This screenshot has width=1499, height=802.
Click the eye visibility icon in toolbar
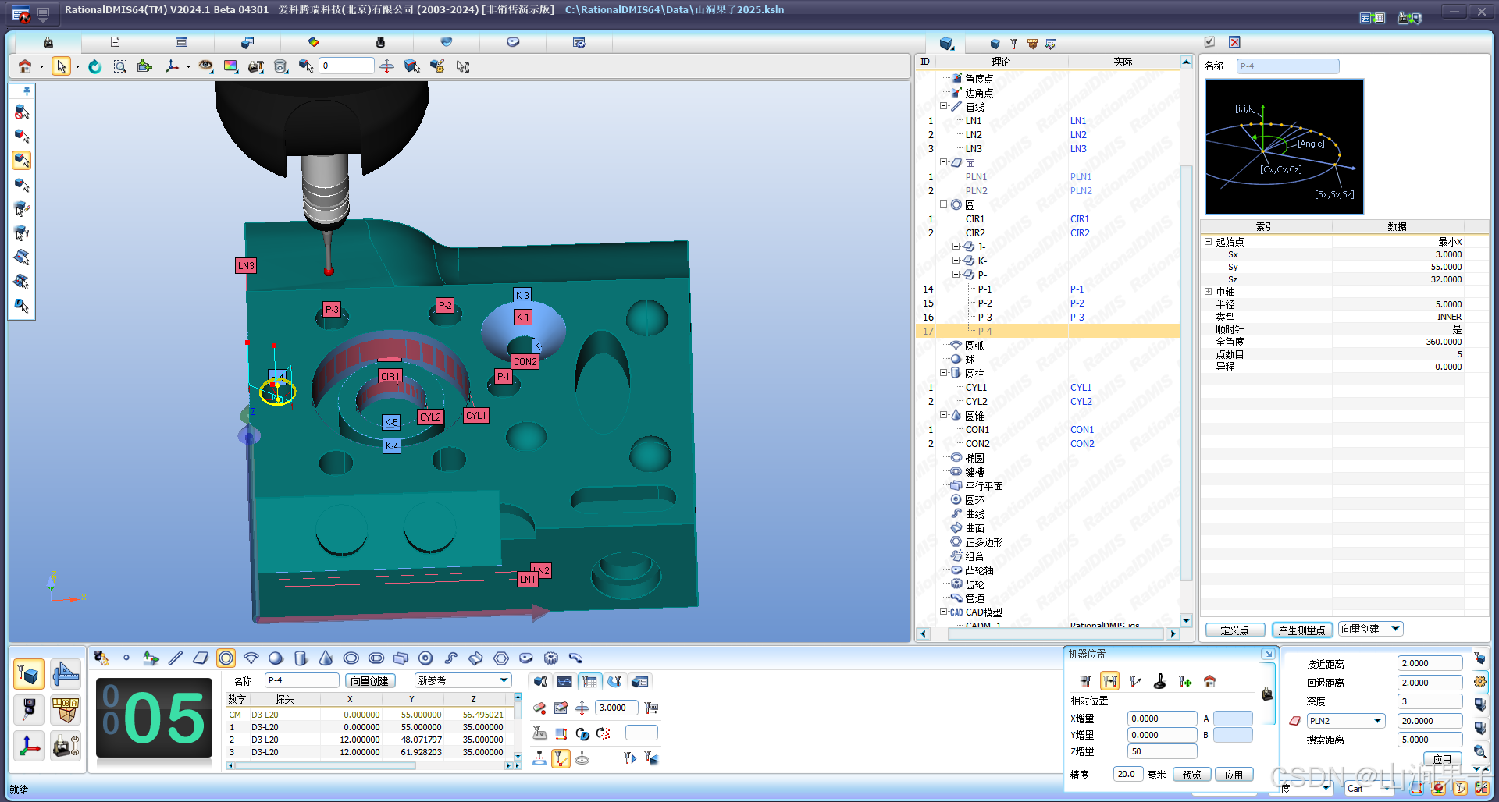coord(205,66)
